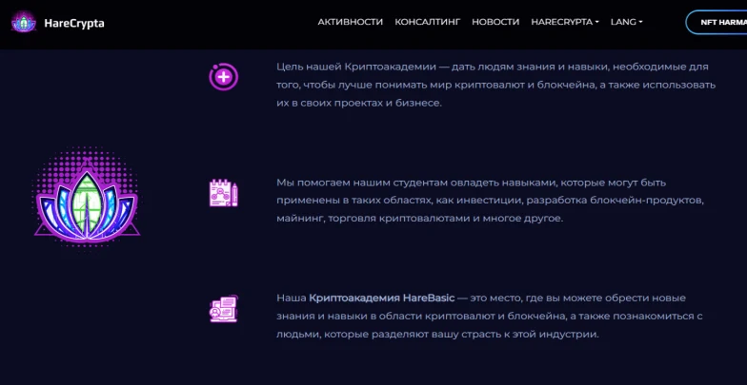The image size is (747, 385).
Task: Click the paragraph about цель нашей Криптоакадемии
Action: tap(495, 85)
